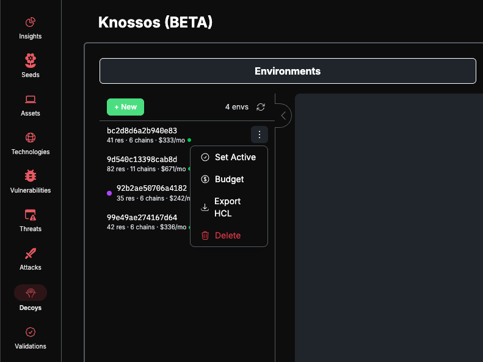Open the Attacks sword icon
Viewport: 483px width, 362px height.
click(30, 254)
